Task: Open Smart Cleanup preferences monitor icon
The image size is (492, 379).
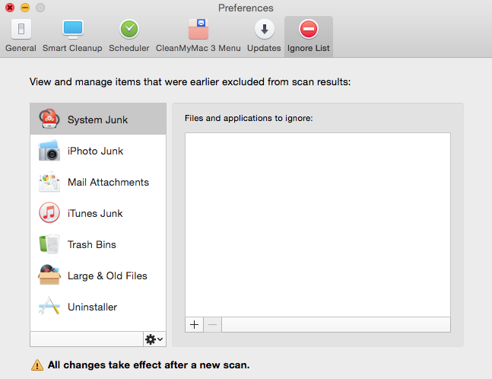Action: point(73,29)
